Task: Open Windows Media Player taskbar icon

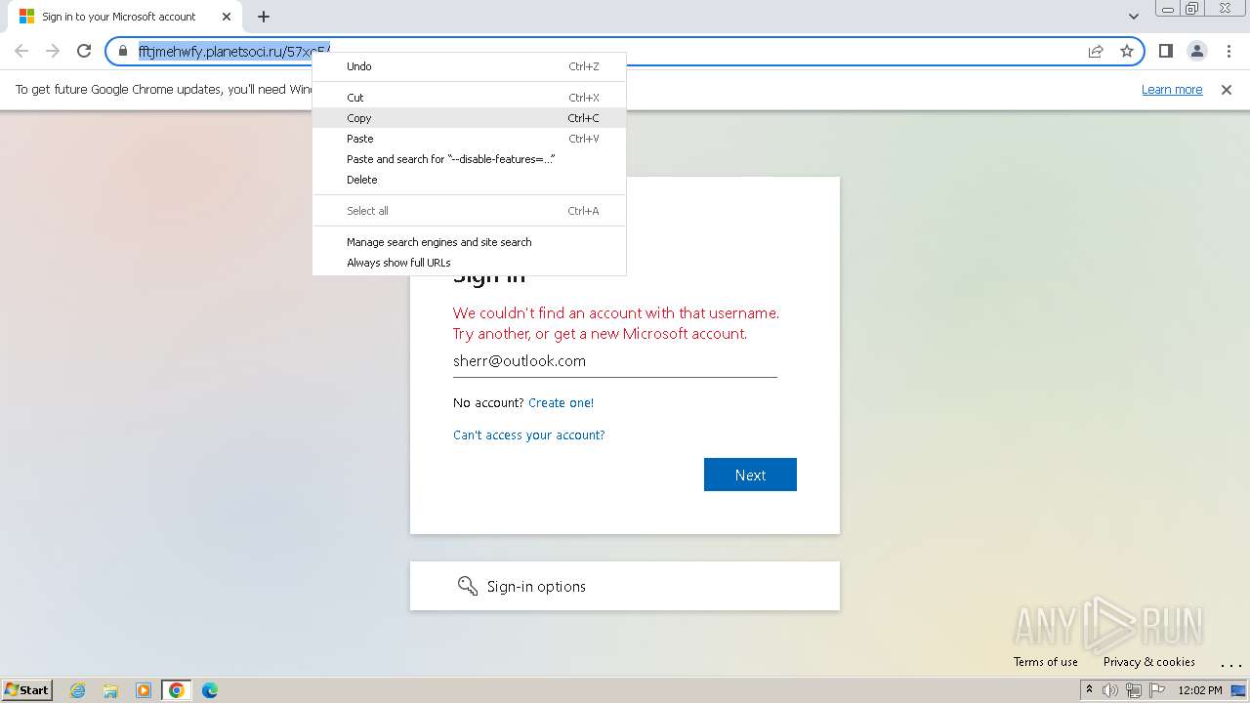Action: click(144, 690)
